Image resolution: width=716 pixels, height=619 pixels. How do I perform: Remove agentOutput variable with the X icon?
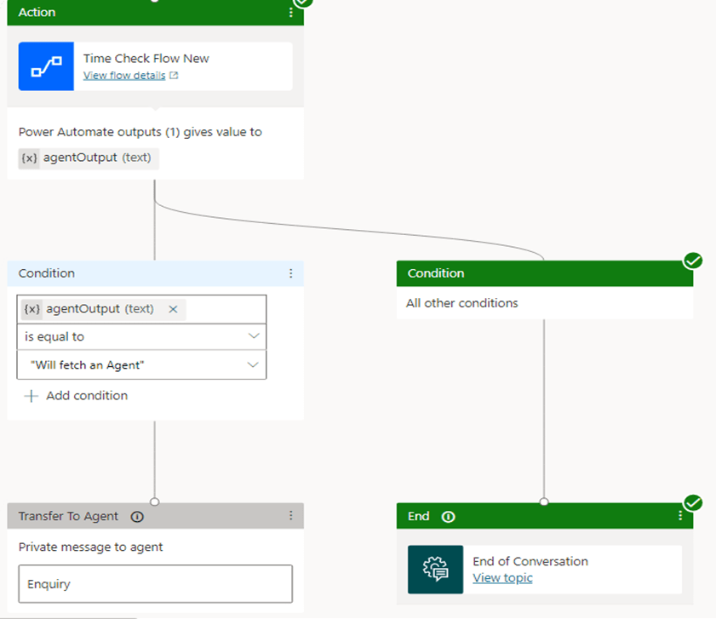tap(173, 309)
